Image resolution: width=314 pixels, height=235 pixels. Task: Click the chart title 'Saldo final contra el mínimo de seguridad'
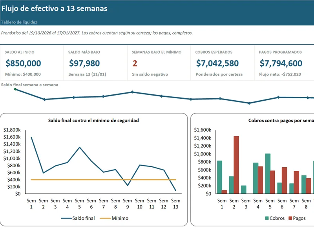pos(93,121)
